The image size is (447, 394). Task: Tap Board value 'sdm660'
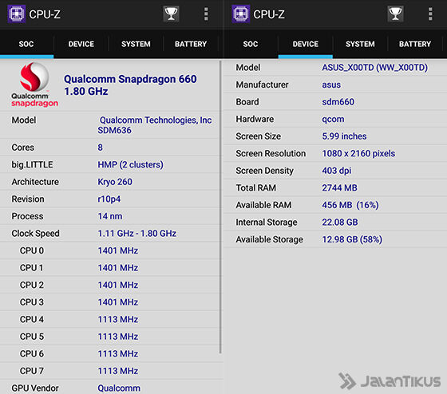point(338,102)
